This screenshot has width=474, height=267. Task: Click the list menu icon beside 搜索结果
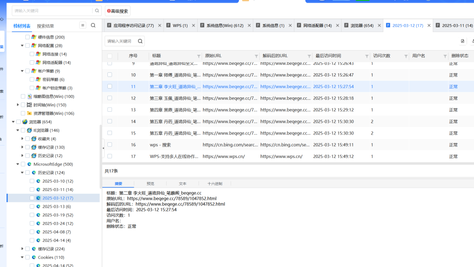pos(83,25)
